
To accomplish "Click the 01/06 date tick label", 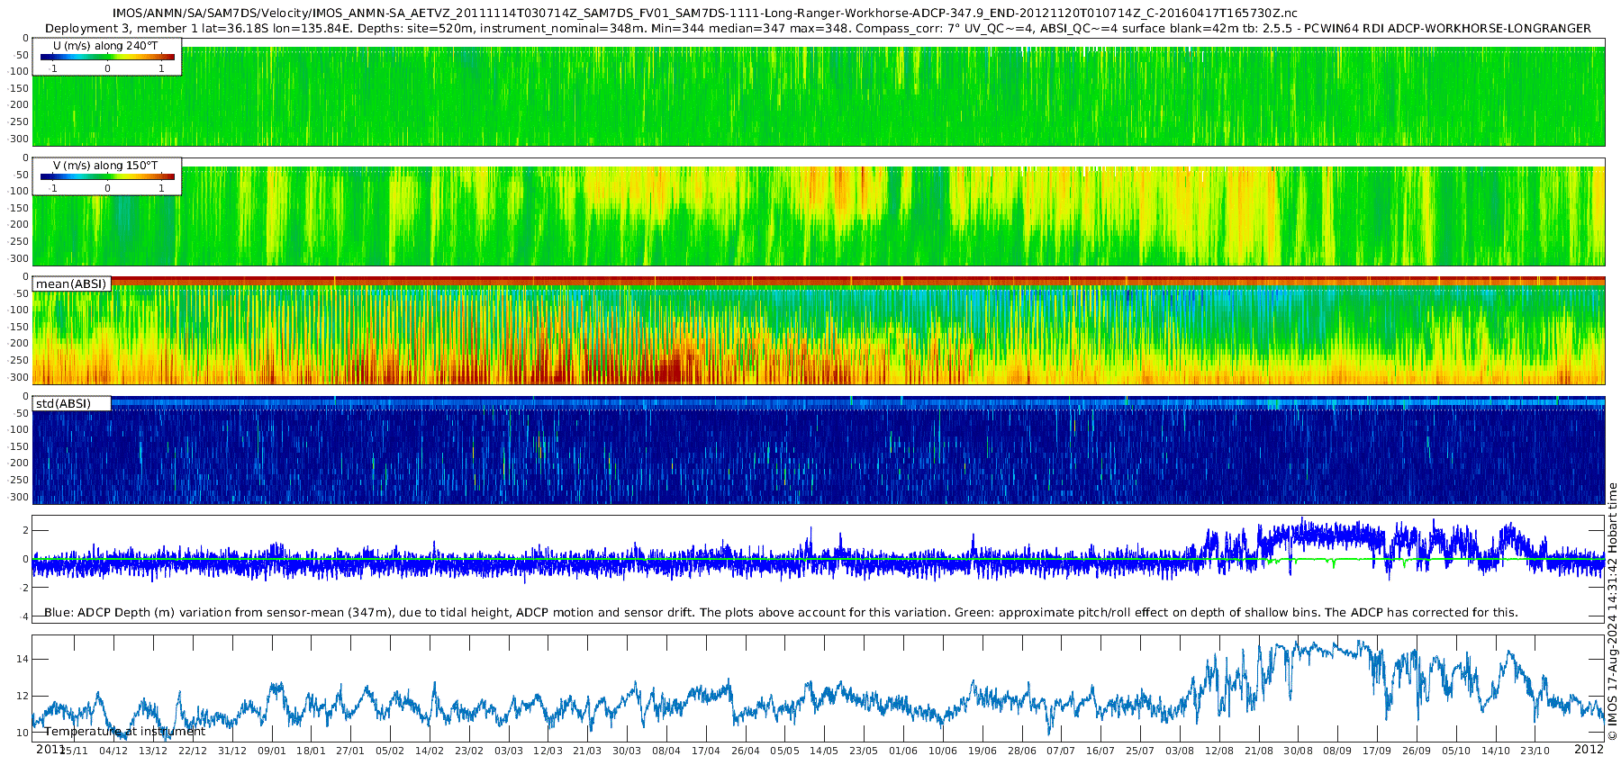I will [x=903, y=751].
